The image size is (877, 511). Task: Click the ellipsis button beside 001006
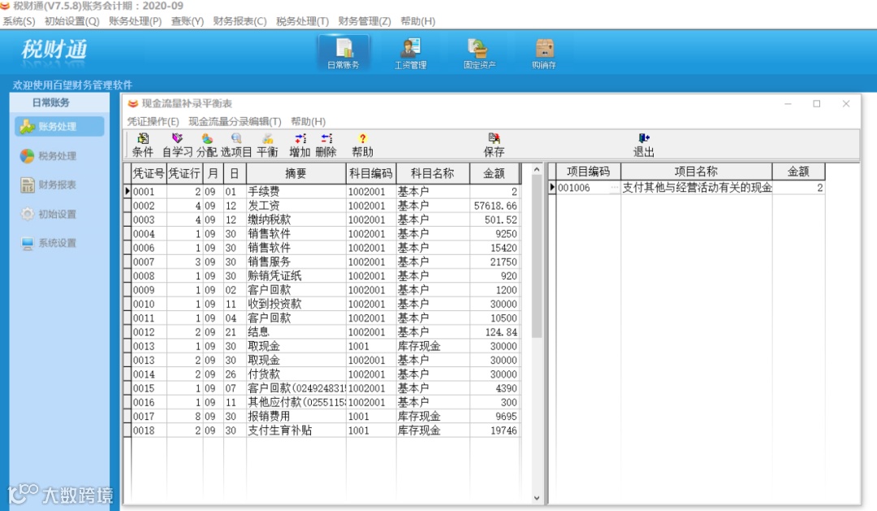click(615, 188)
